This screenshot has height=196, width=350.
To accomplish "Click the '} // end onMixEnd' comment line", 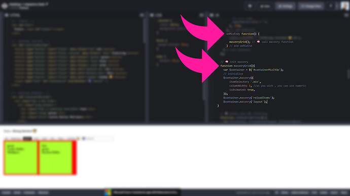I will coord(239,46).
